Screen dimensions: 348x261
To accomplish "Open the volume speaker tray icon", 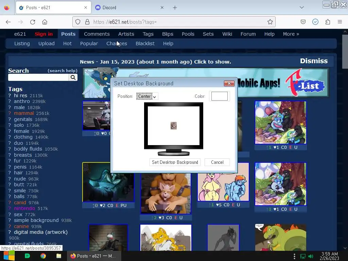I will pos(311,256).
